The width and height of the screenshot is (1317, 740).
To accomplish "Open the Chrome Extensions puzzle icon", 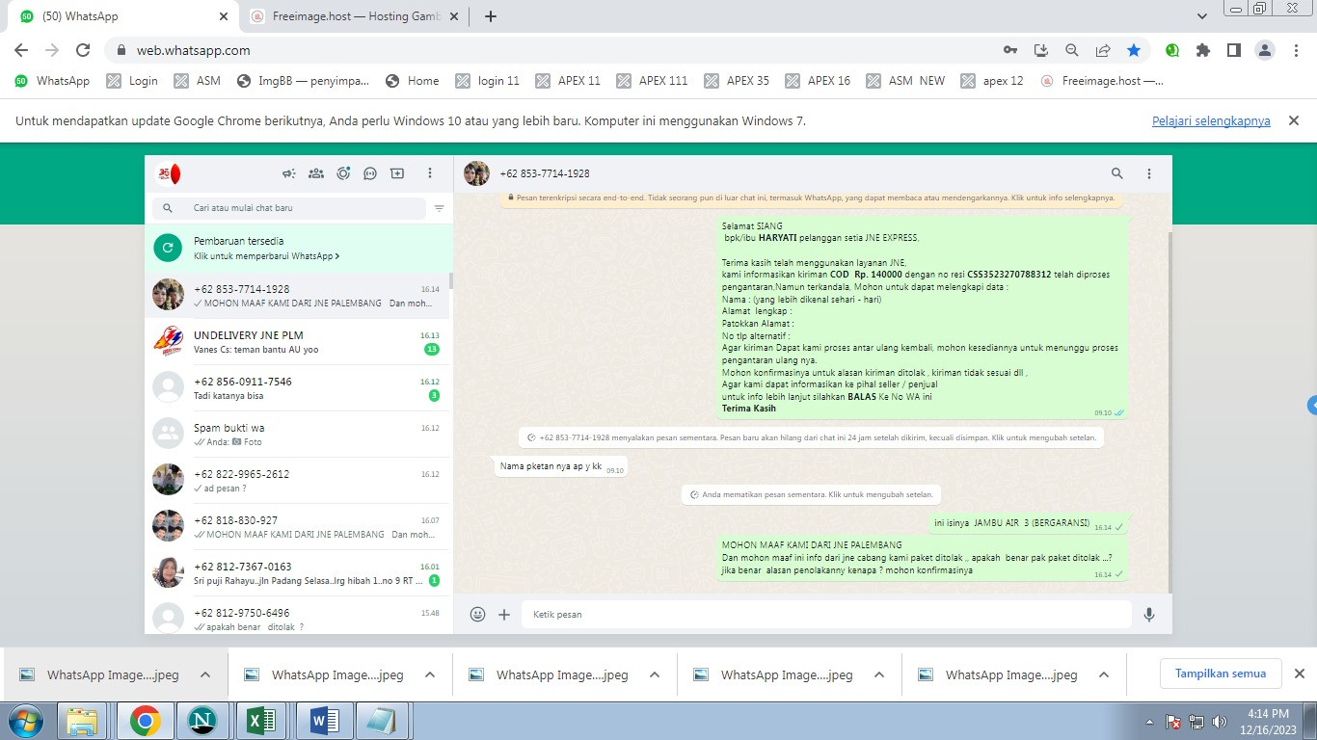I will 1203,50.
